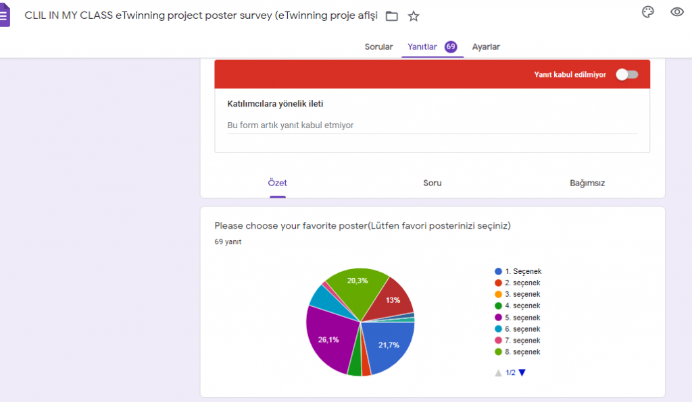The image size is (692, 402).
Task: Edit the 'Bu form artık yanıt kabul etmiyor' message
Action: click(338, 125)
